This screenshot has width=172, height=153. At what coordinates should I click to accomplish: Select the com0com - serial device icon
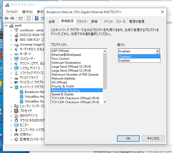16,30
